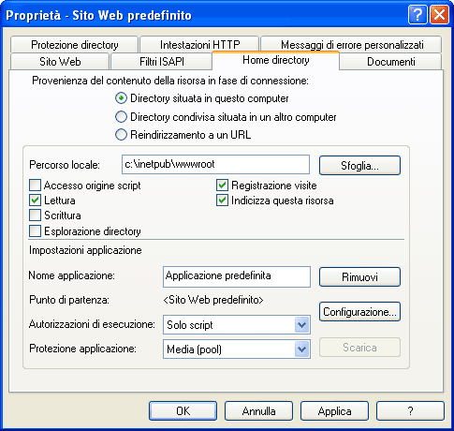Open the Configurazione... dialog

359,311
